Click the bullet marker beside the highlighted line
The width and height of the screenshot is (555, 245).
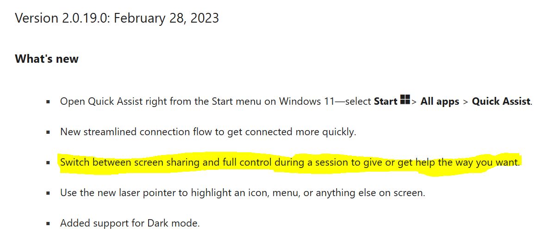pyautogui.click(x=48, y=163)
